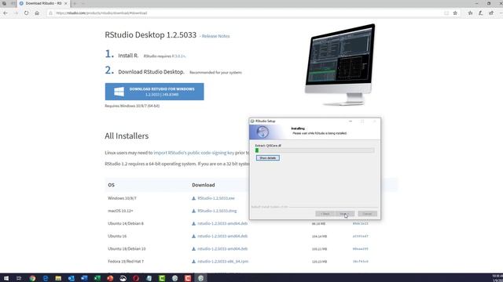This screenshot has width=503, height=282.
Task: Click the checksum link in Fedora 19 row
Action: pyautogui.click(x=360, y=262)
